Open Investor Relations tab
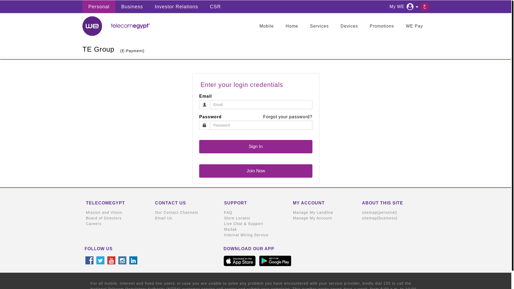Image resolution: width=514 pixels, height=289 pixels. 176,7
